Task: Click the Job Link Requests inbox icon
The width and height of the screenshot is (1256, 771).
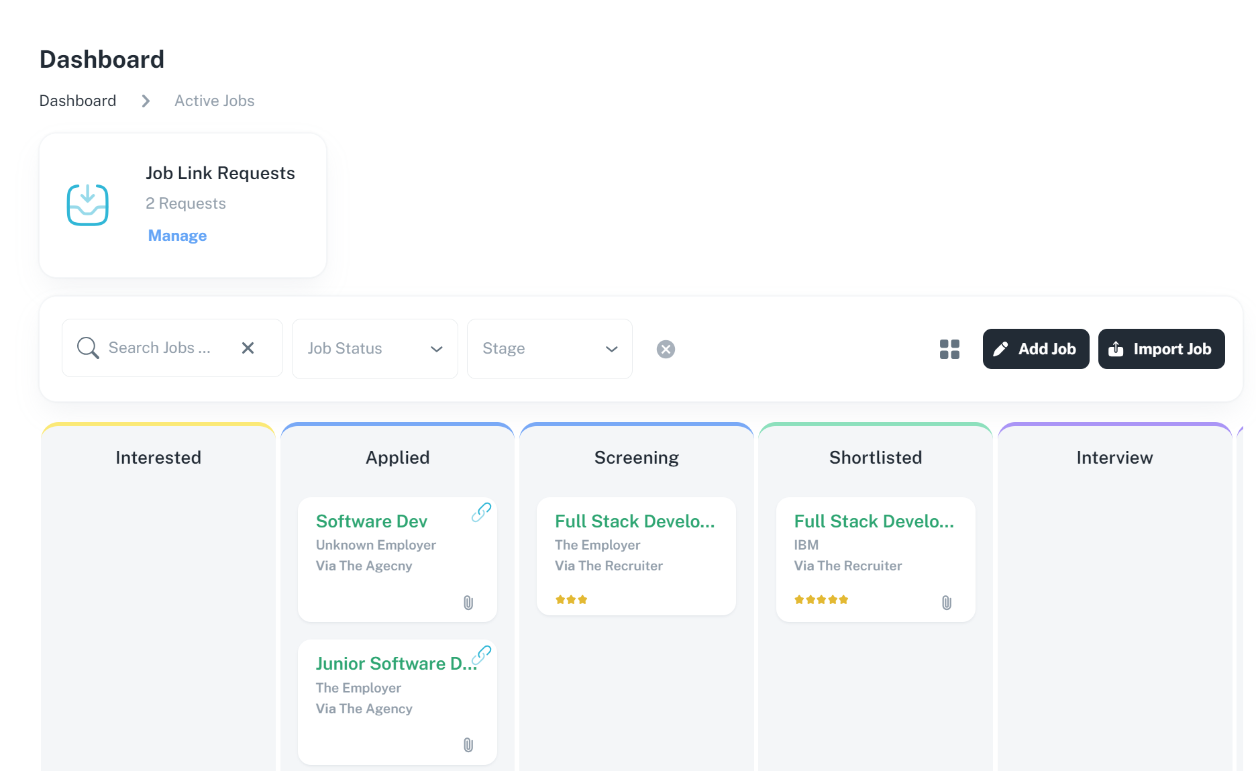Action: 87,205
